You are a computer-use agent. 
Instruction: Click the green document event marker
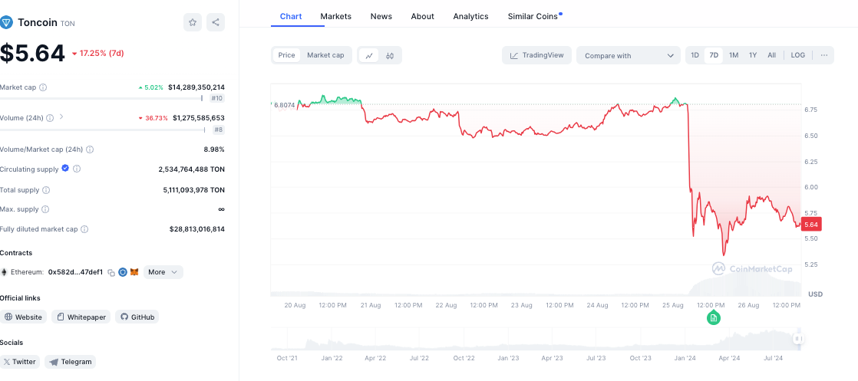[x=714, y=317]
